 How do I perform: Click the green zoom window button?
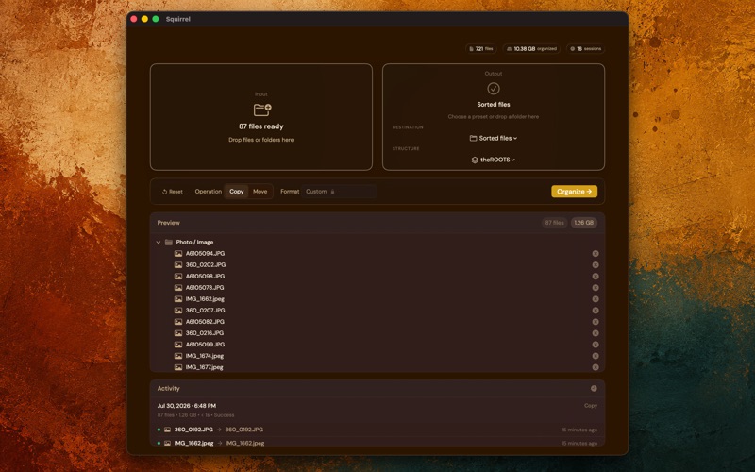pyautogui.click(x=156, y=19)
